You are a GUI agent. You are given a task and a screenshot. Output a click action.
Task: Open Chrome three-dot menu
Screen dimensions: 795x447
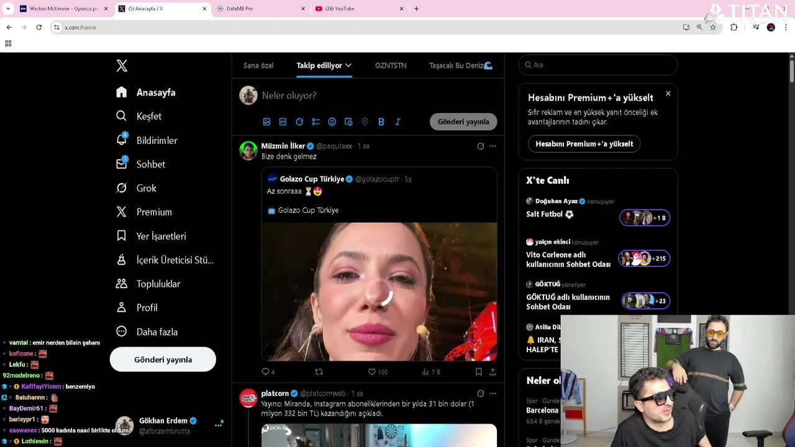pyautogui.click(x=786, y=27)
